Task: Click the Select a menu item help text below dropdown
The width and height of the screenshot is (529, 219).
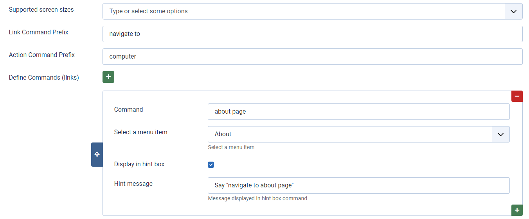Action: 231,147
